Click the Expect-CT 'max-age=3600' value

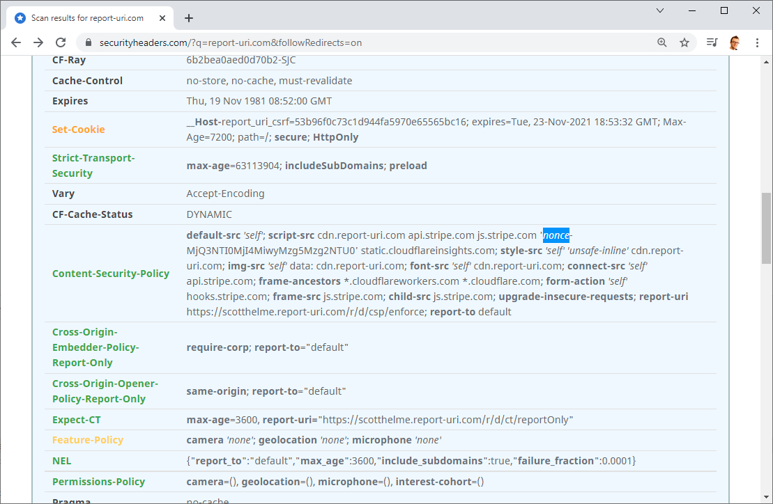click(x=222, y=420)
